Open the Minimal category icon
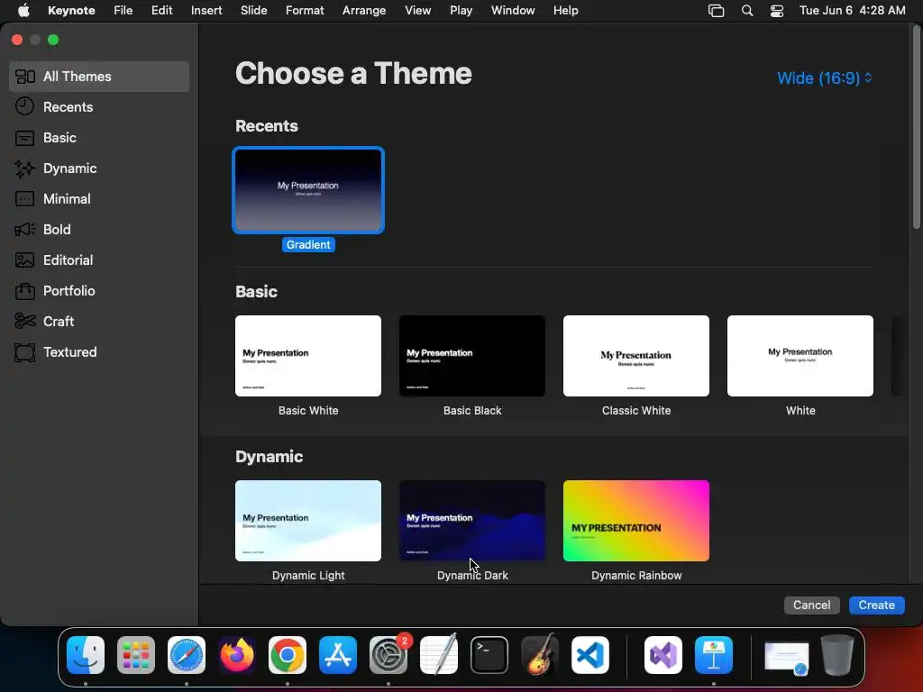Screen dimensions: 923x692 point(24,199)
